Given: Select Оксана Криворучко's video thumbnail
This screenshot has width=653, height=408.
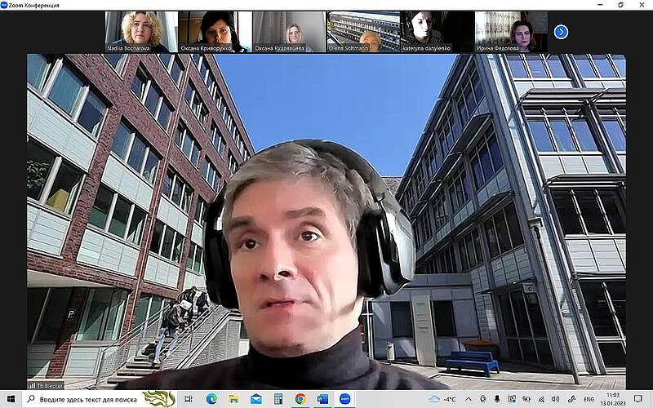Looking at the screenshot, I should click(x=215, y=32).
